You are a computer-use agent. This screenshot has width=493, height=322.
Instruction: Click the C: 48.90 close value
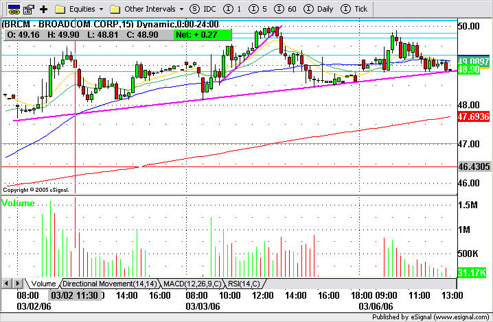142,35
